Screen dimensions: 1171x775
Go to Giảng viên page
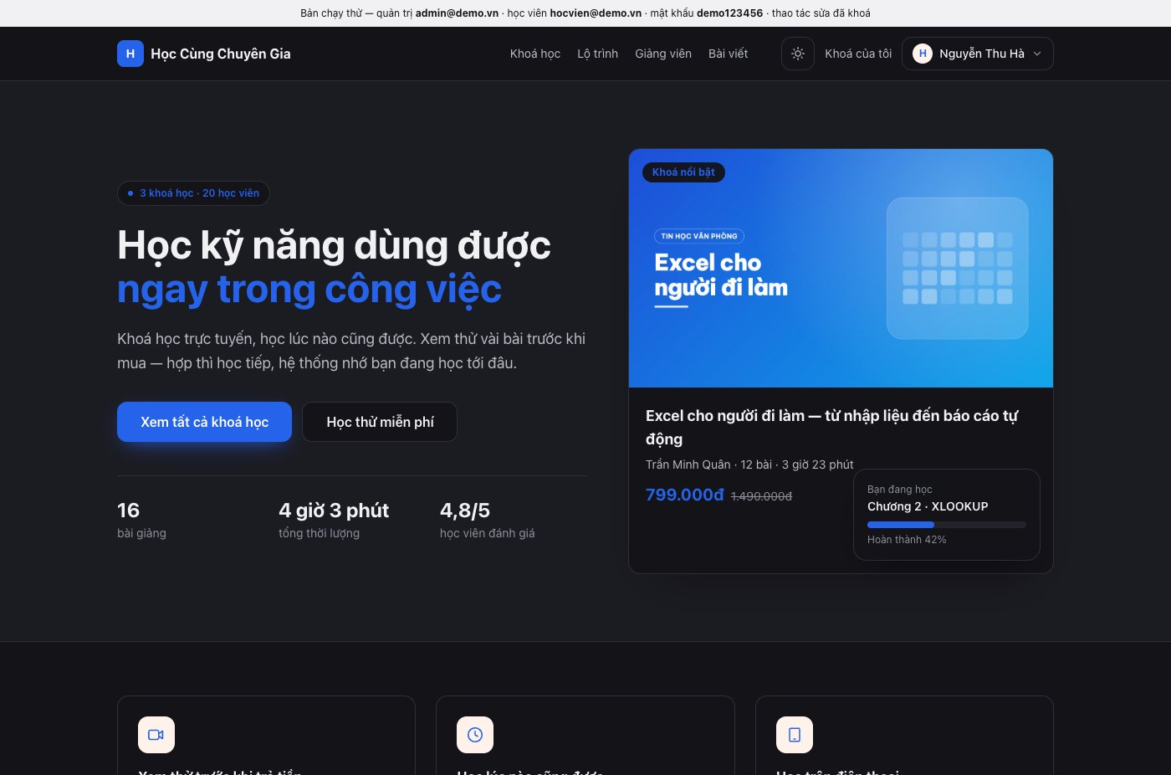[663, 54]
